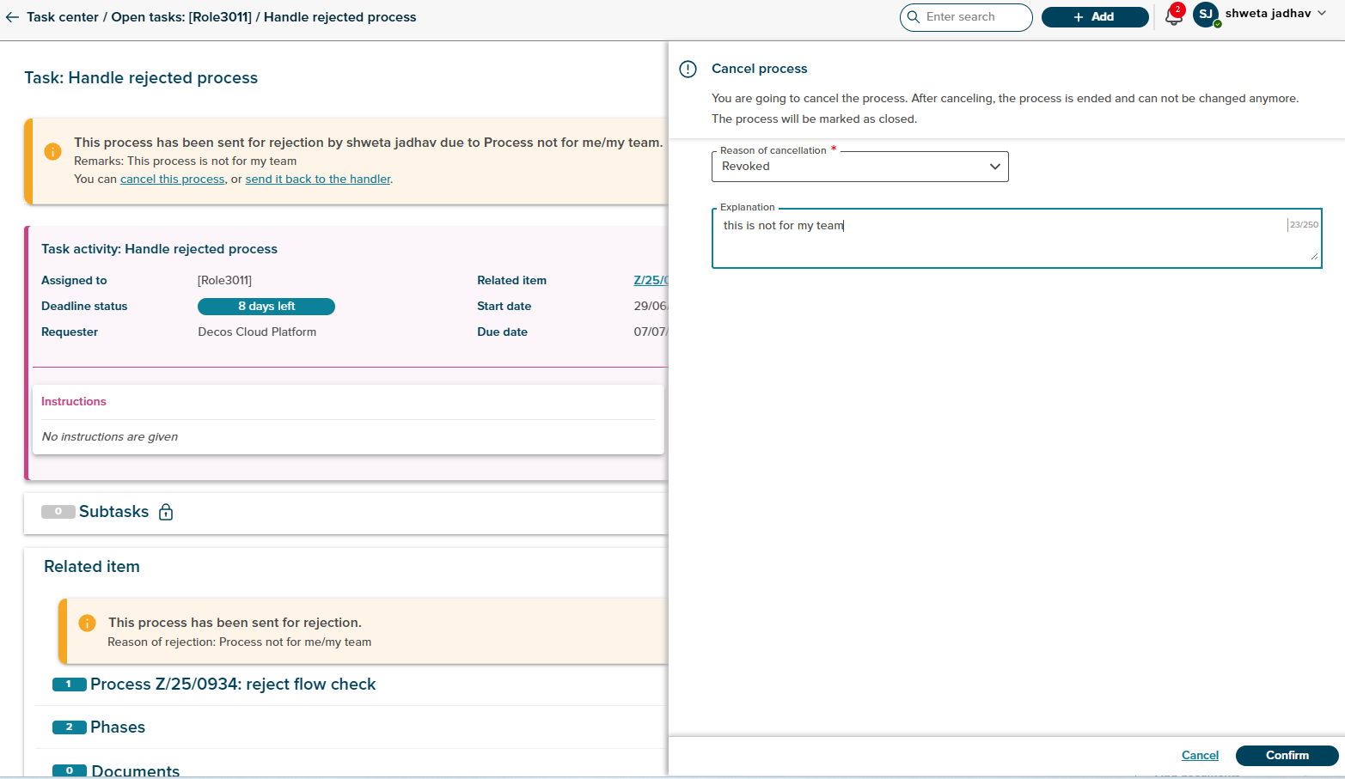Click the search magnifier icon

pyautogui.click(x=914, y=17)
